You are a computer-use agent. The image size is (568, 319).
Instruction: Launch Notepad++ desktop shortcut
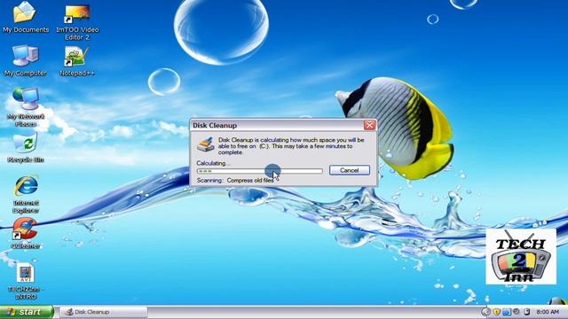[77, 61]
